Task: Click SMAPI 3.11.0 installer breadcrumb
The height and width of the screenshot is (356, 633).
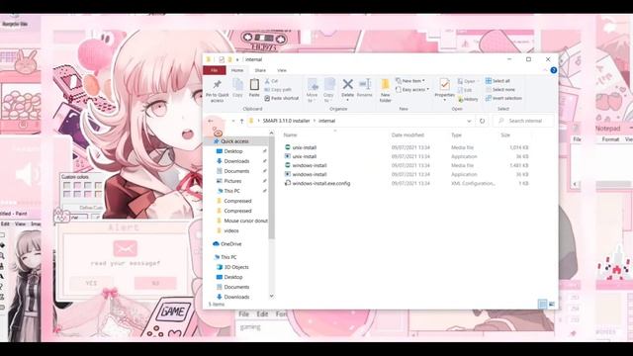Action: pos(286,121)
